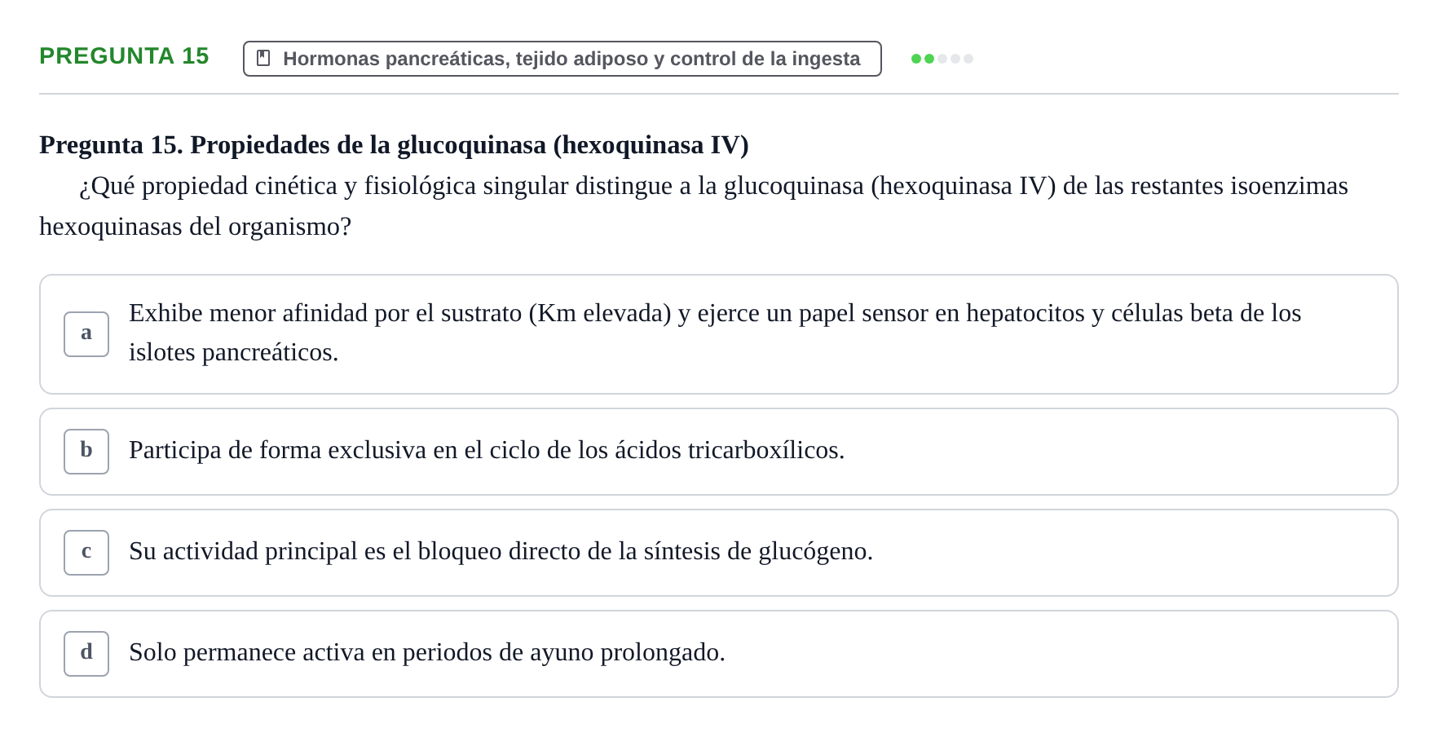Click the PREGUNTA 15 heading
The image size is (1438, 737).
click(124, 56)
